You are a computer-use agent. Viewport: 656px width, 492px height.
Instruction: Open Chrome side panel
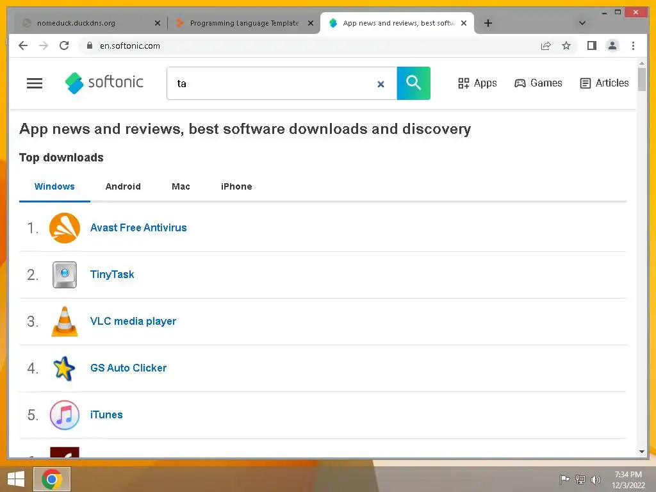[x=591, y=45]
